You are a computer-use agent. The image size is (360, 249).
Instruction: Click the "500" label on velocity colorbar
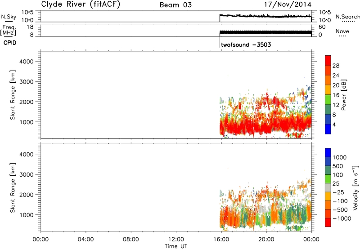338,166
